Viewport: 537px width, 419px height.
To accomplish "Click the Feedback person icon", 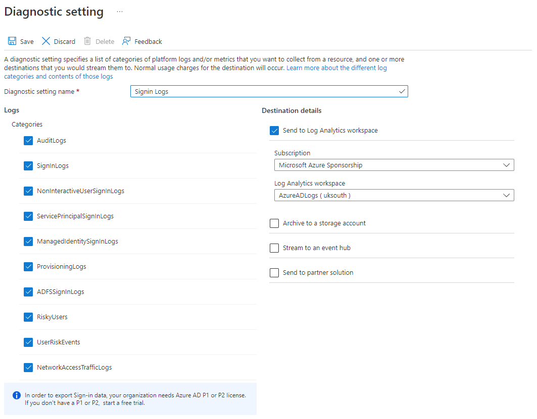I will pos(126,41).
